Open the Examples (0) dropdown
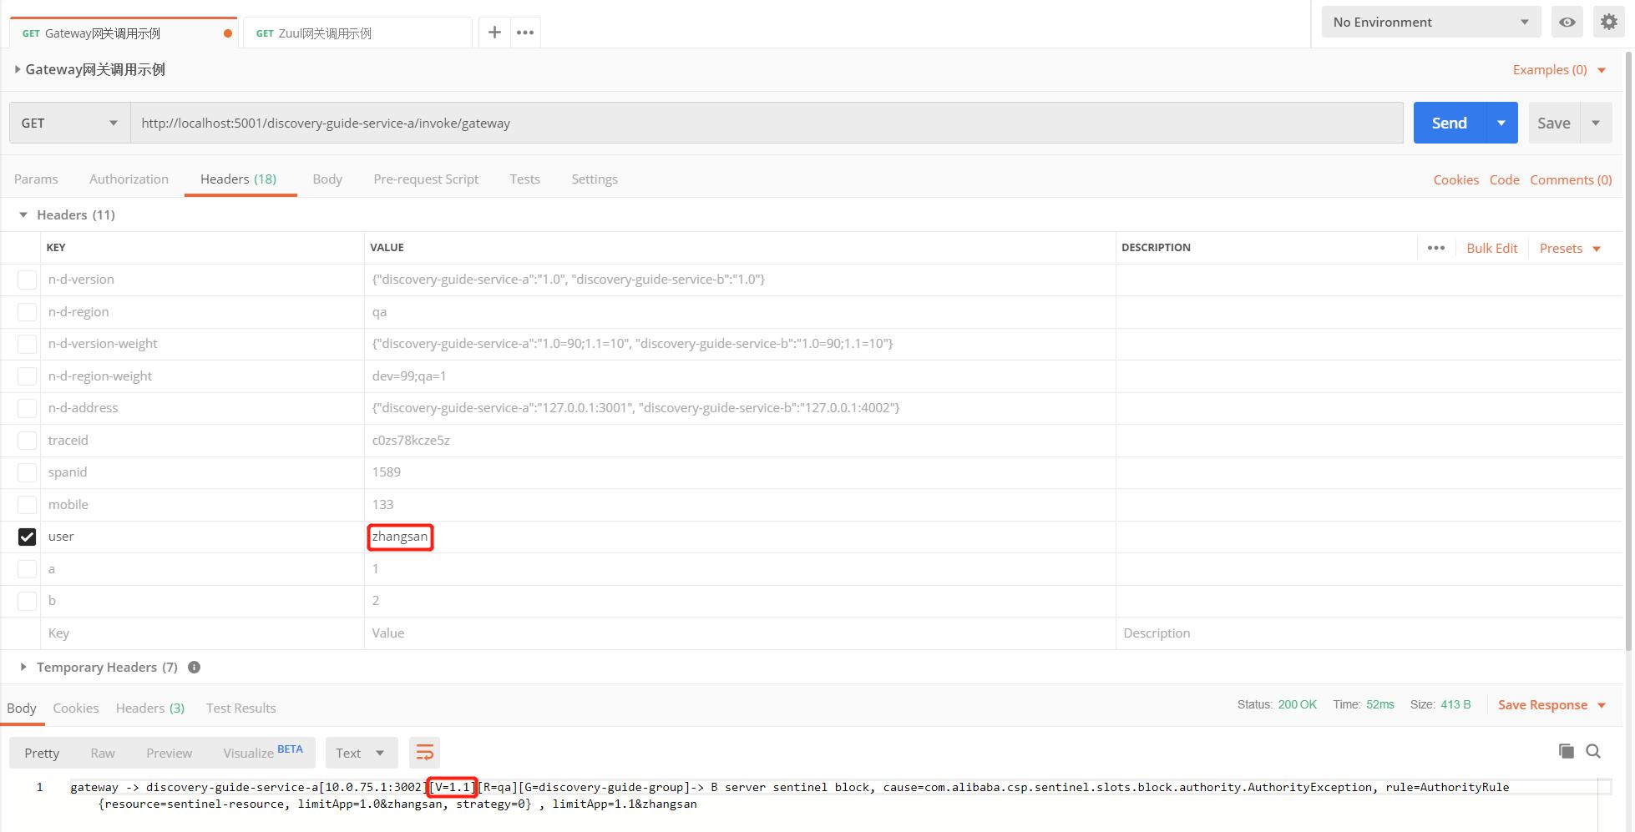This screenshot has height=832, width=1635. point(1559,70)
